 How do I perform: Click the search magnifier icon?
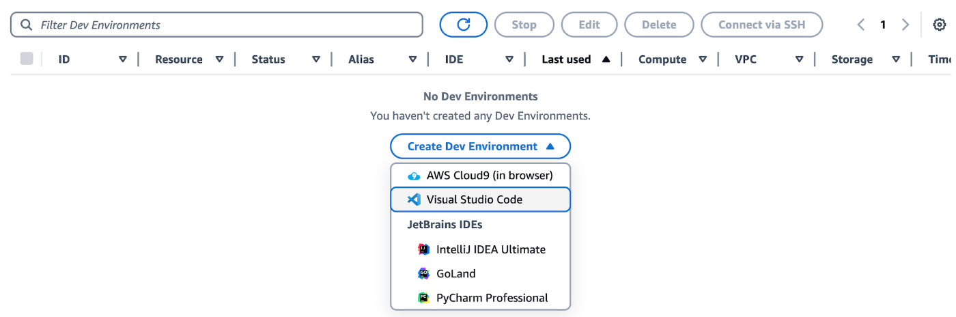click(x=27, y=25)
